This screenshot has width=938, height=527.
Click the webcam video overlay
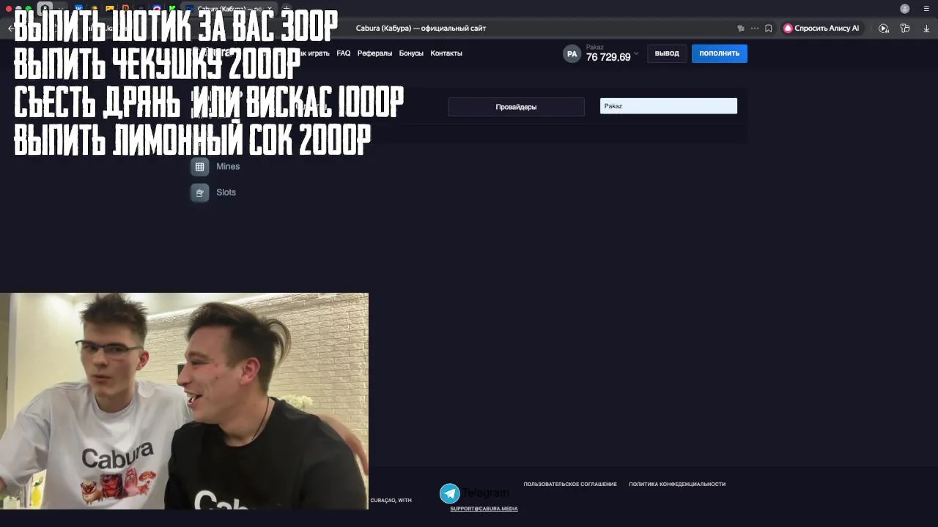point(184,401)
